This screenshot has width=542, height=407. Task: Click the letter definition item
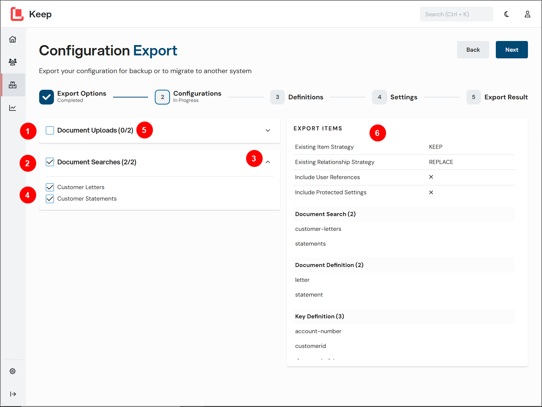[302, 280]
